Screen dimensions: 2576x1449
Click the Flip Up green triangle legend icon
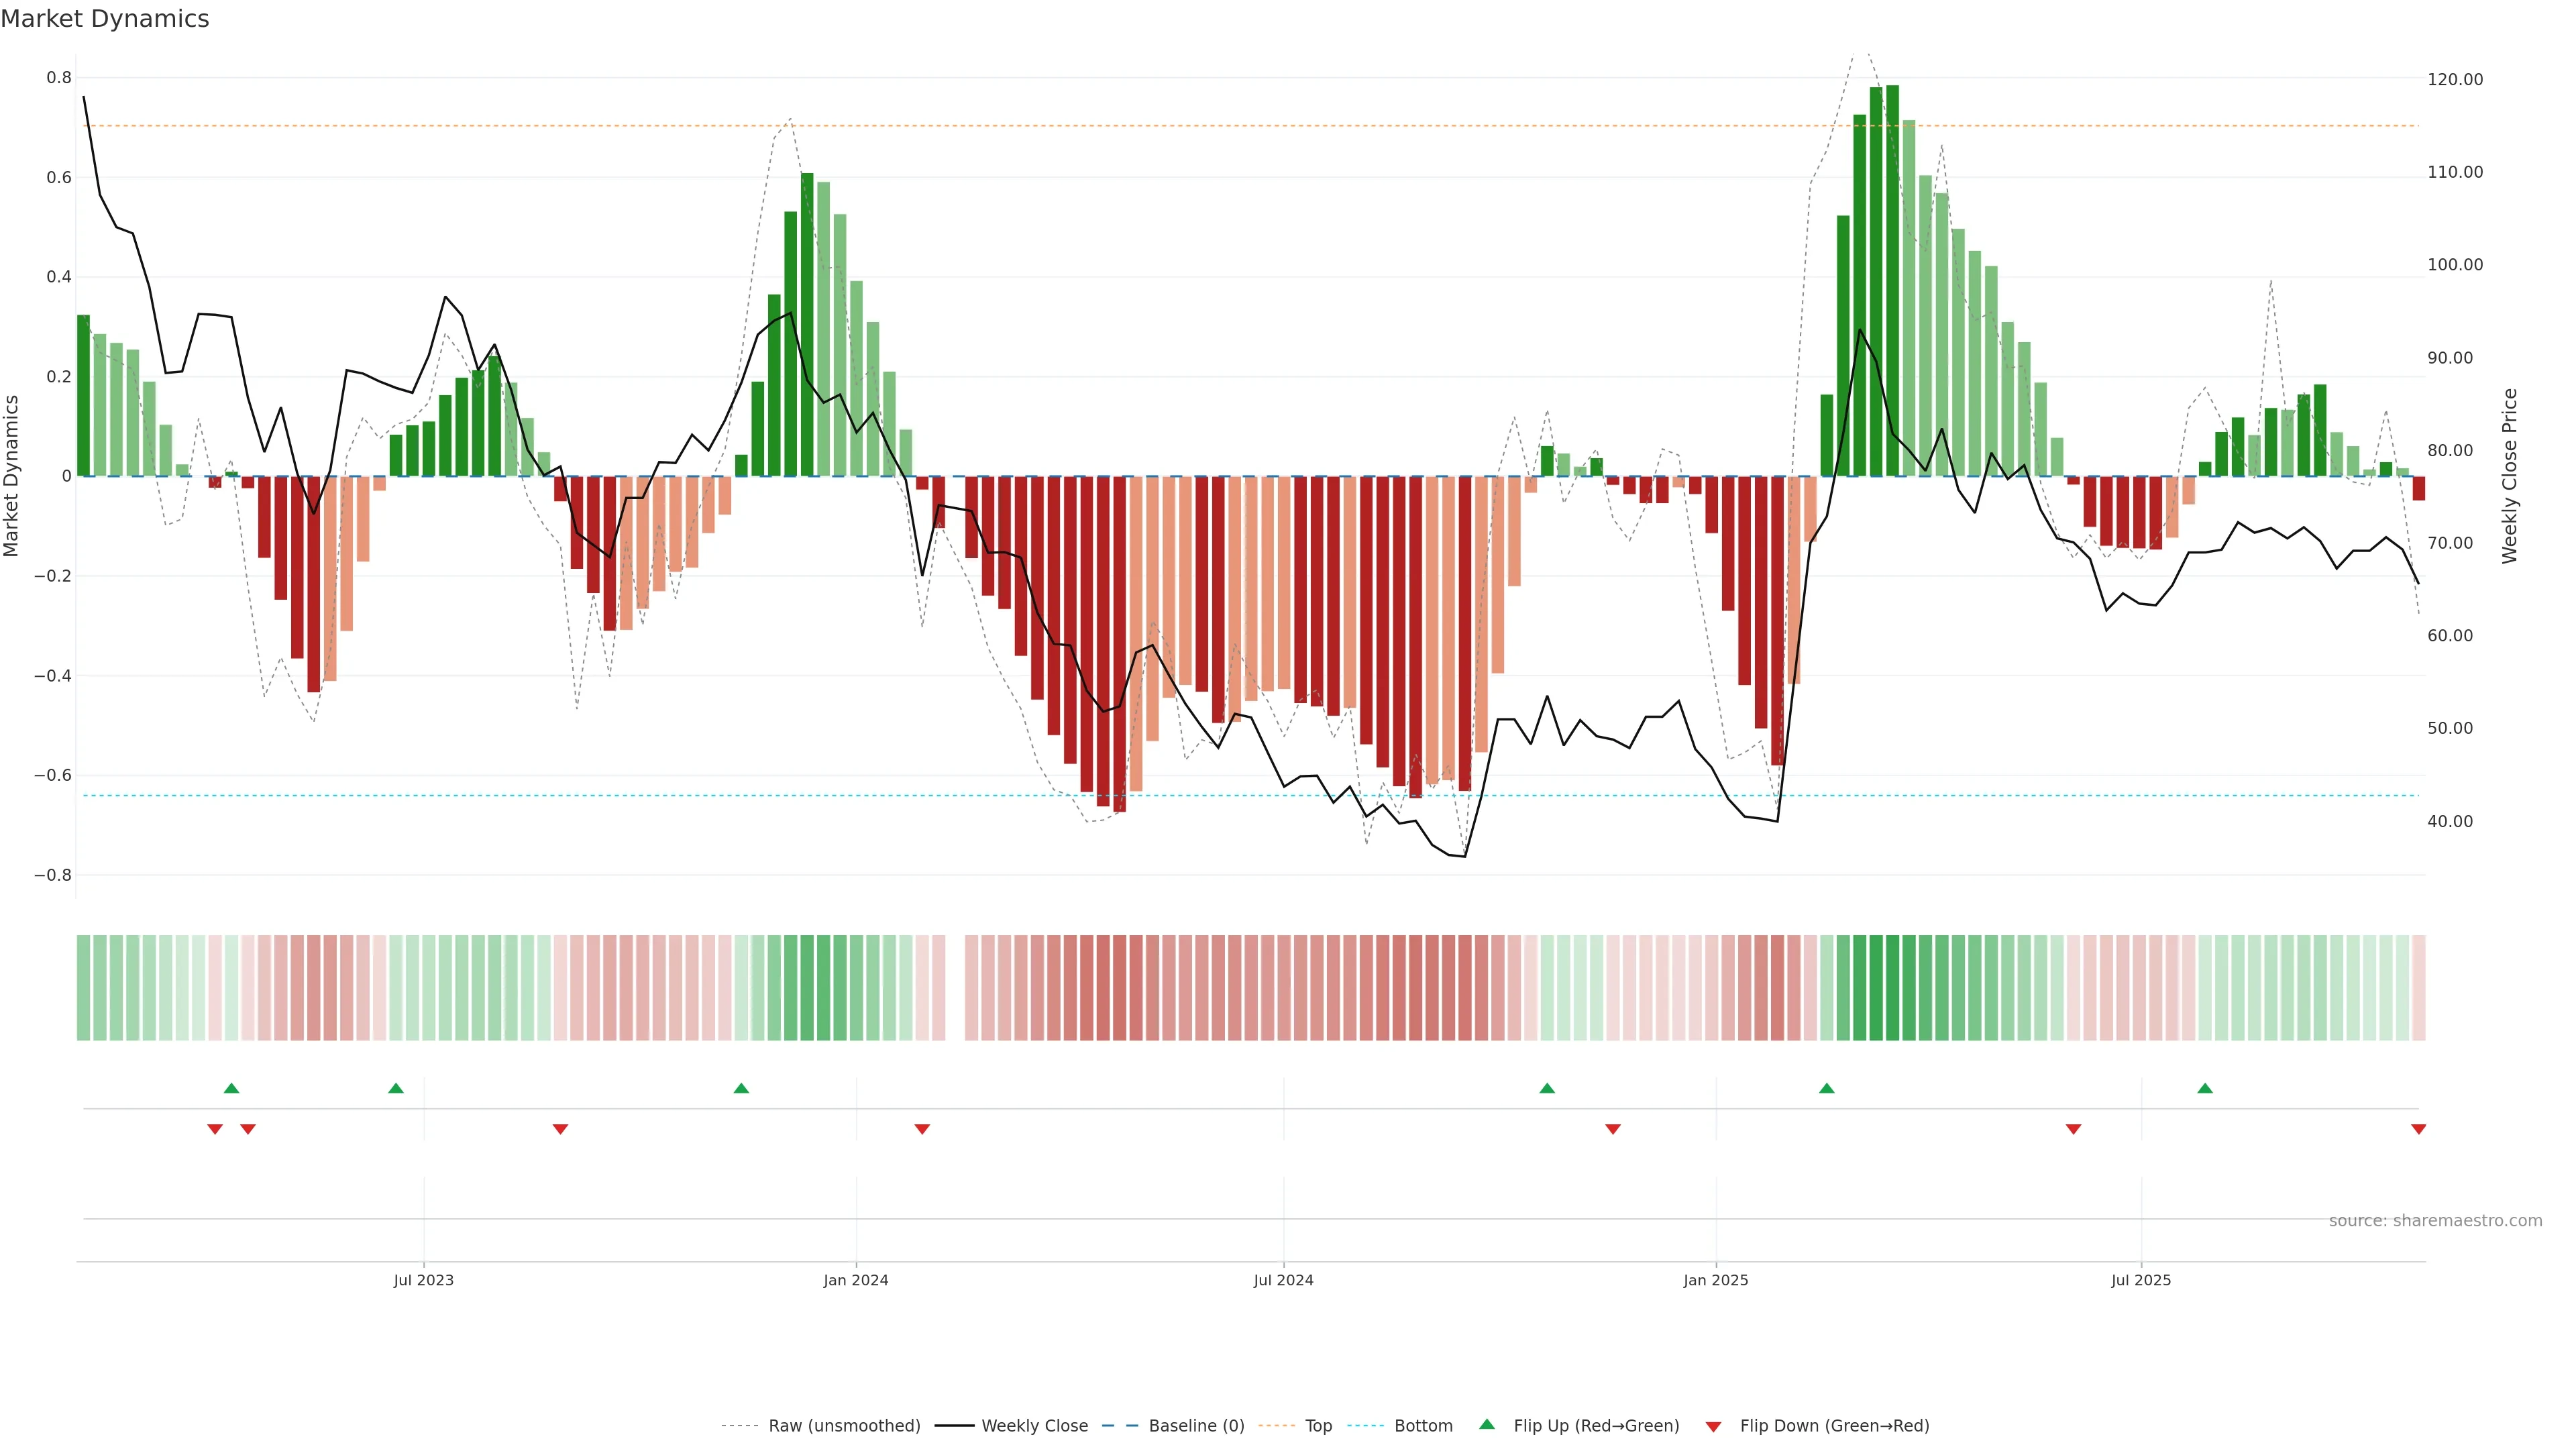[1487, 1424]
